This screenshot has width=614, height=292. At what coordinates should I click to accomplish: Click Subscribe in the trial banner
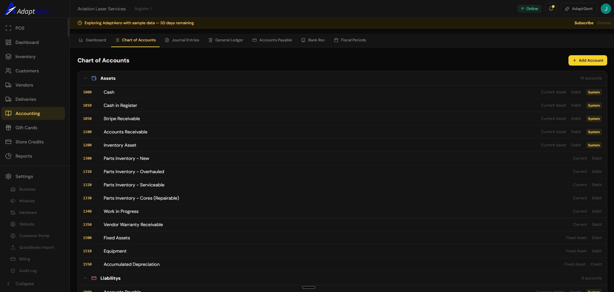(x=584, y=23)
